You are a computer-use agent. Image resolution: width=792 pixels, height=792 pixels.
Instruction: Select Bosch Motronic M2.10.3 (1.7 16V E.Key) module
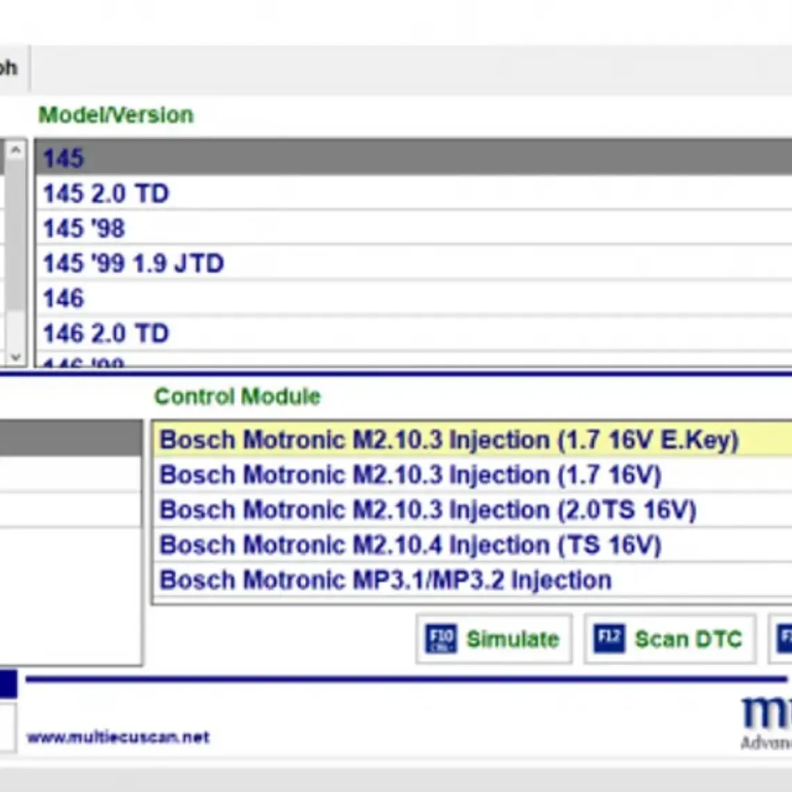click(x=473, y=440)
